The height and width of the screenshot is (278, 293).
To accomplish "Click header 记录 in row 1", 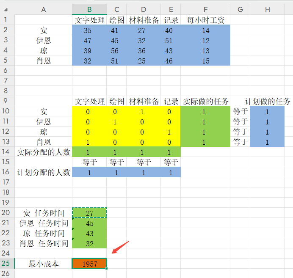I will 171,20.
